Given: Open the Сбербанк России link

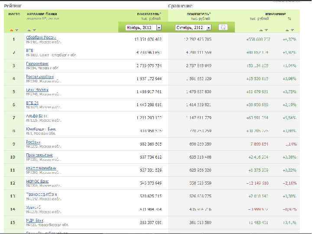Looking at the screenshot, I should (x=41, y=37).
